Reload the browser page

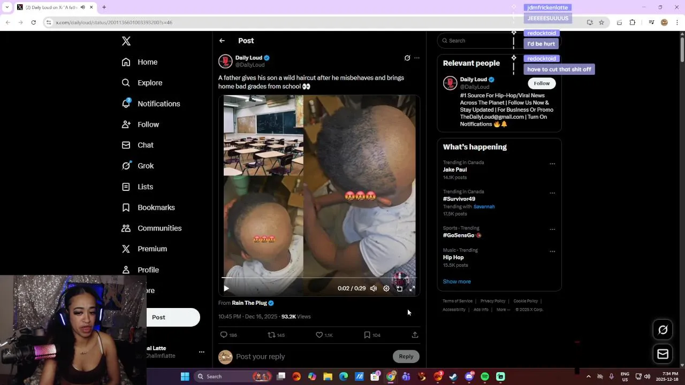tap(33, 22)
